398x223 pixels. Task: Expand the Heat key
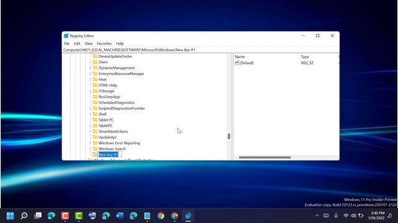point(90,79)
